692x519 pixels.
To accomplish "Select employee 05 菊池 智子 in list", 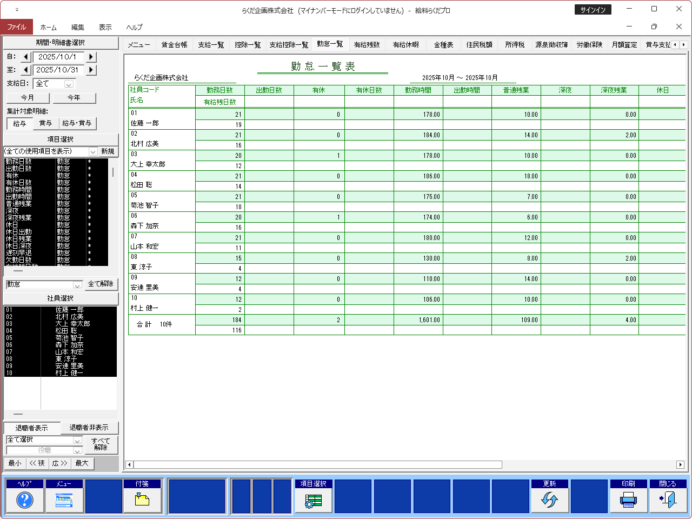I will [x=60, y=338].
